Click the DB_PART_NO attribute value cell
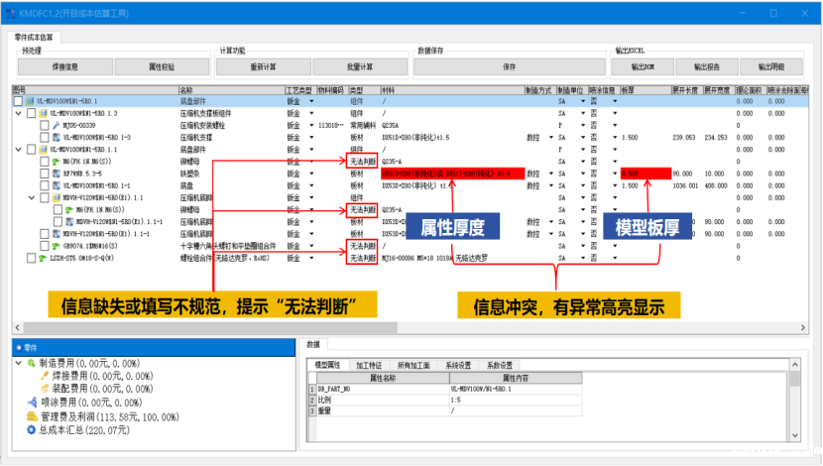This screenshot has width=823, height=466. (x=501, y=390)
